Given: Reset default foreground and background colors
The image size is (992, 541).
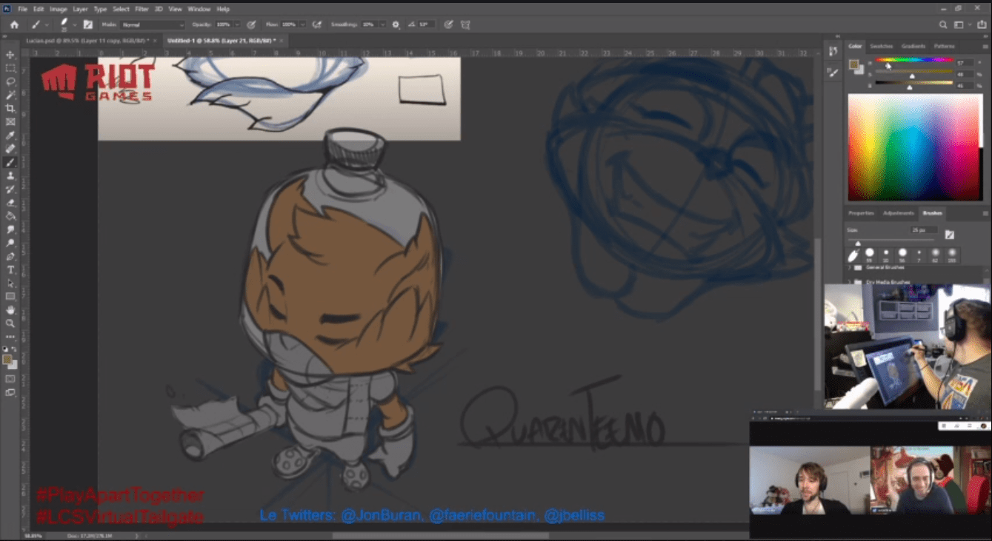Looking at the screenshot, I should [x=6, y=349].
